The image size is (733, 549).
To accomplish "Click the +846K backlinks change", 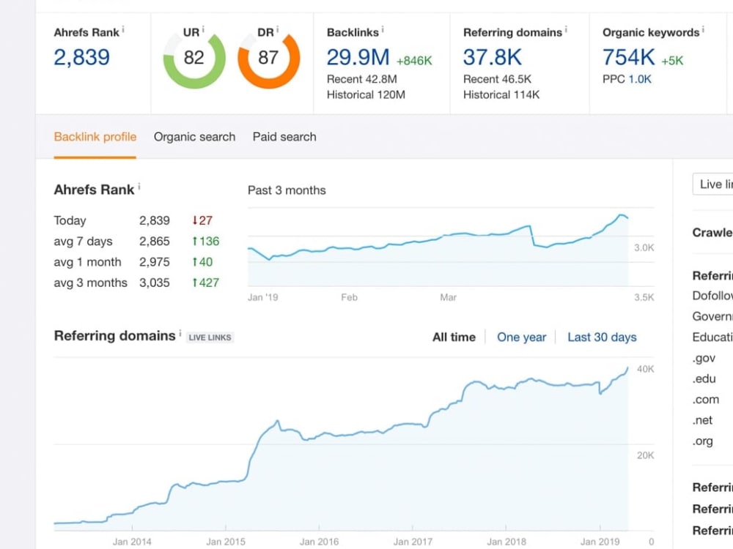I will 414,61.
